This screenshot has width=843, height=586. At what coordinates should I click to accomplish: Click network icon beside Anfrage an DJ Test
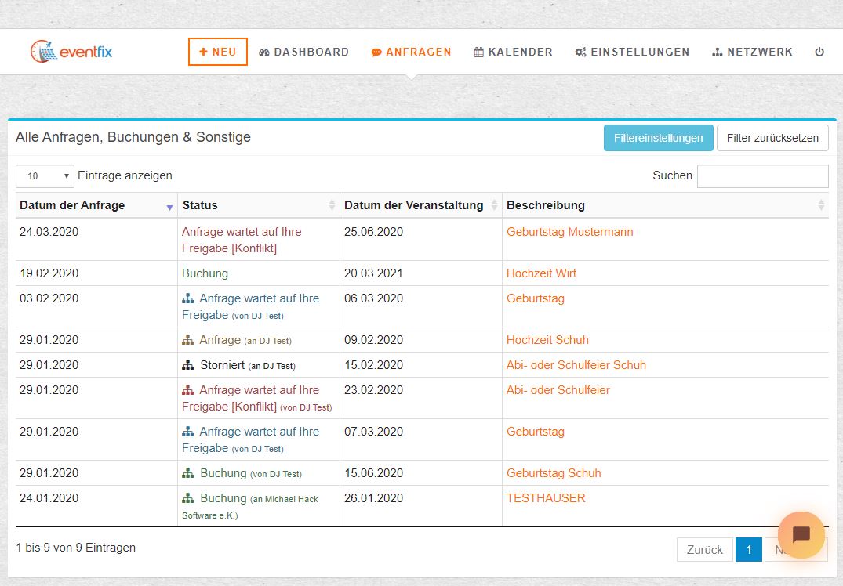[188, 340]
